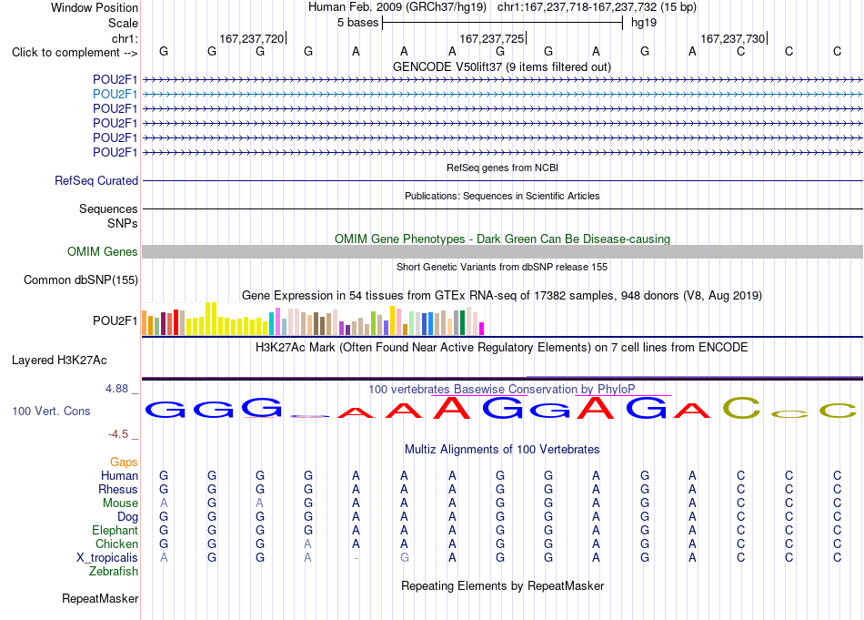Open the GTEx tissue expression bar chart
The width and height of the screenshot is (864, 620).
point(313,319)
